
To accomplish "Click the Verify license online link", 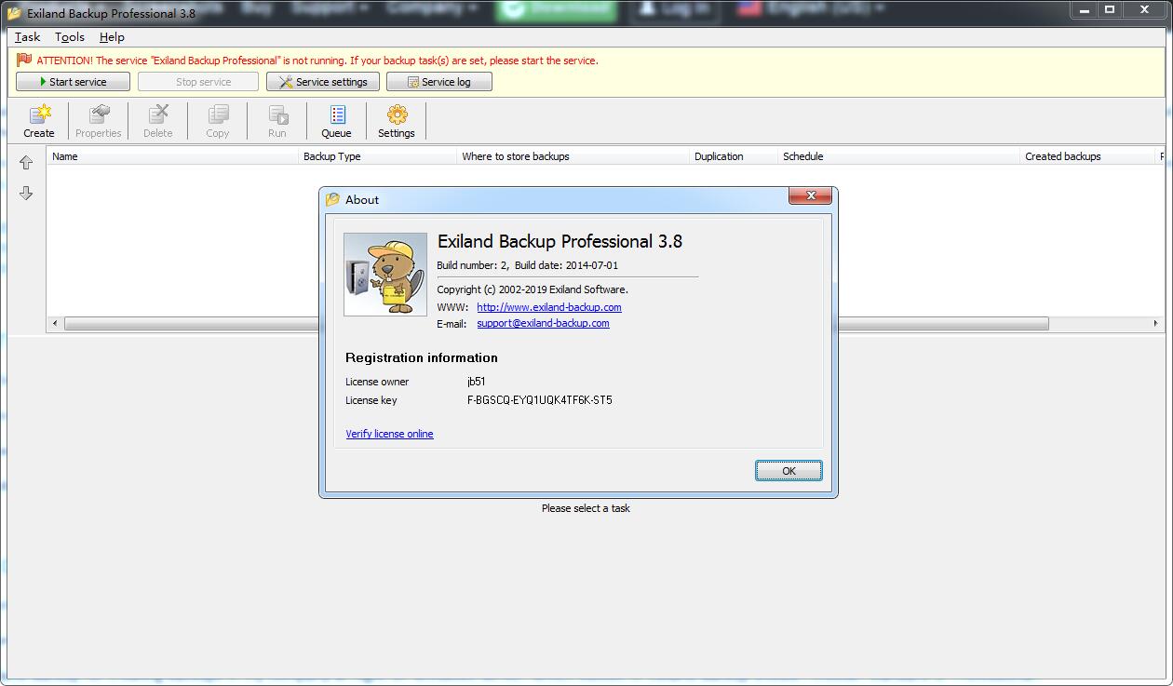I will point(389,434).
